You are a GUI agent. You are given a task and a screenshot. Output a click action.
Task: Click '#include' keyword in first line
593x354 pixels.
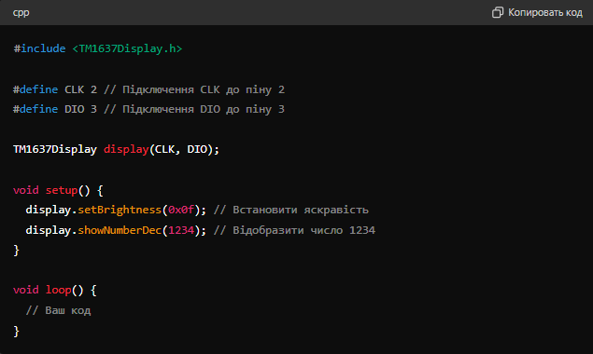pos(39,48)
